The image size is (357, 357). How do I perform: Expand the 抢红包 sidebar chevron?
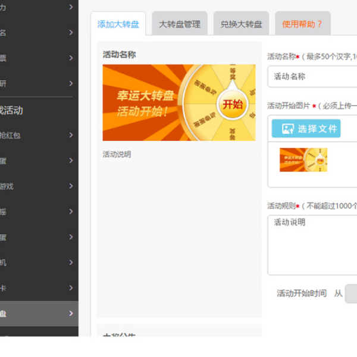(71, 135)
